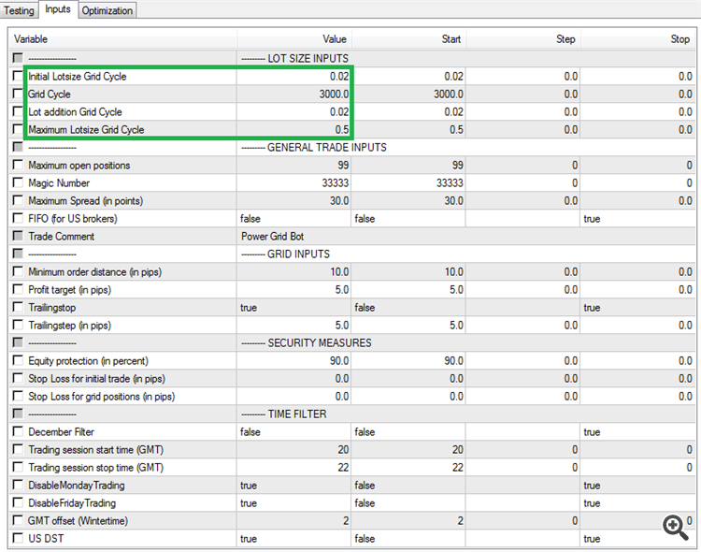Select the GENERAL TRADE INPUTS header row
Image resolution: width=701 pixels, height=552 pixels.
pos(352,147)
